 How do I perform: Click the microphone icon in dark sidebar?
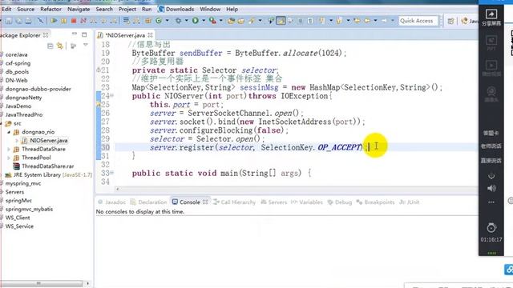tap(491, 176)
